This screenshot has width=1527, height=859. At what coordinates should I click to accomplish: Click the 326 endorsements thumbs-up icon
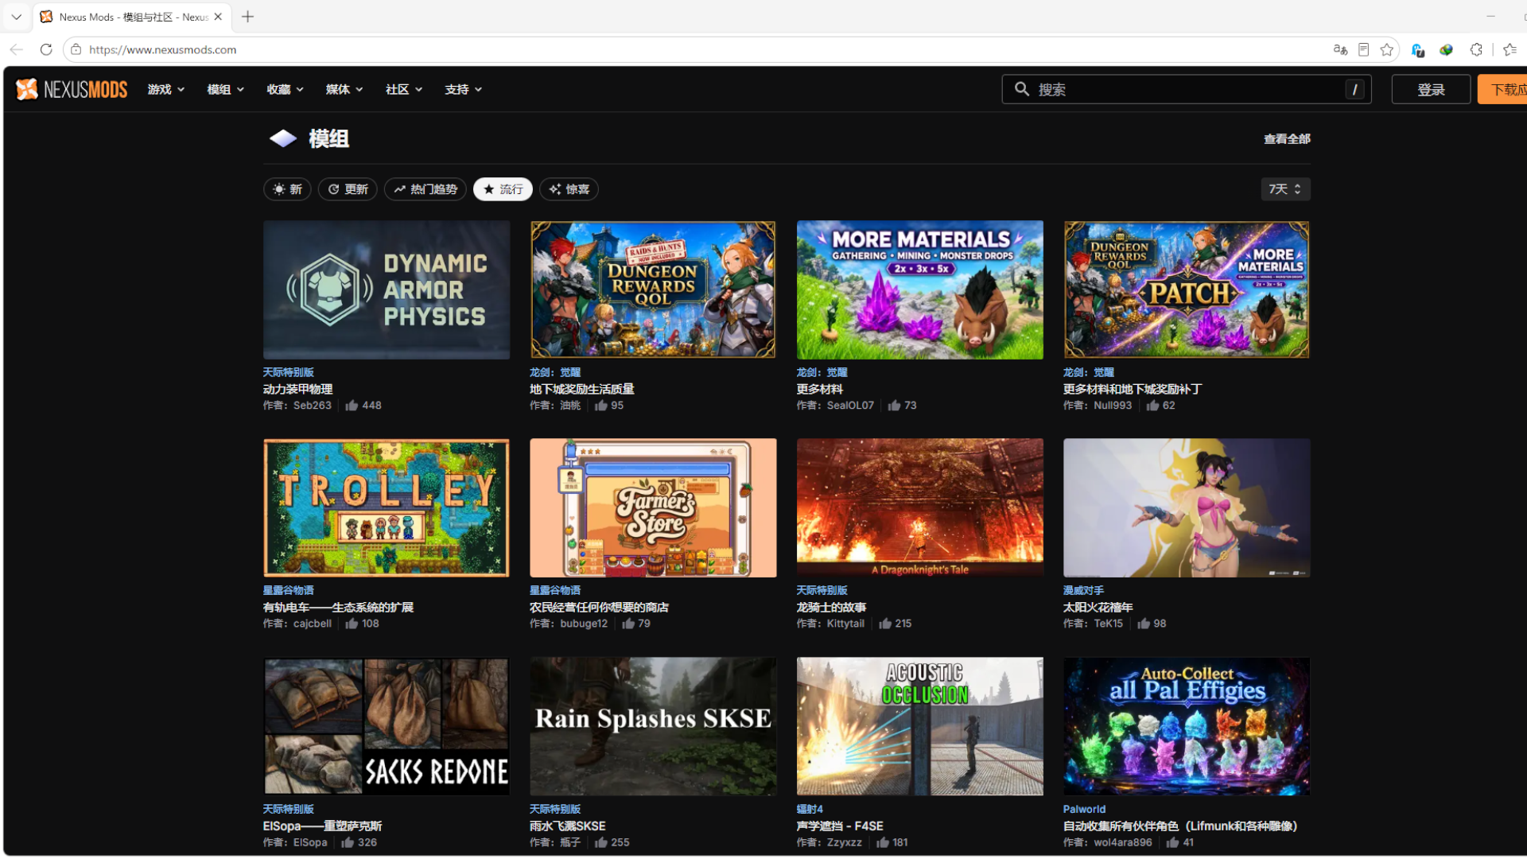coord(348,842)
